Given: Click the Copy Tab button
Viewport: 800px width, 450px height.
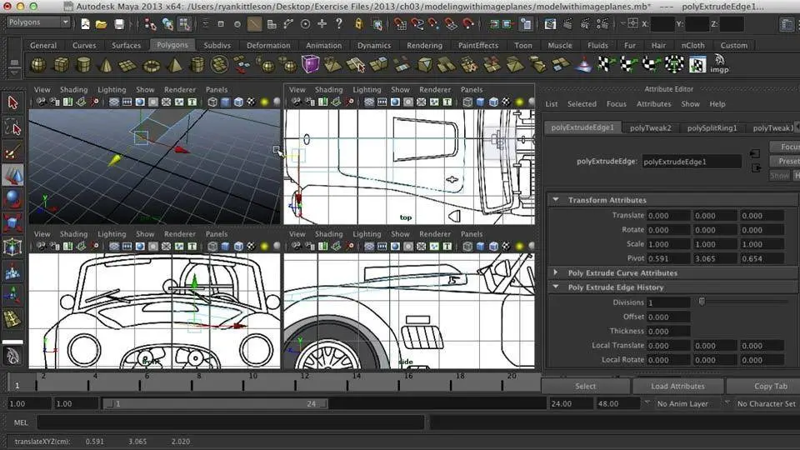Looking at the screenshot, I should (x=770, y=386).
